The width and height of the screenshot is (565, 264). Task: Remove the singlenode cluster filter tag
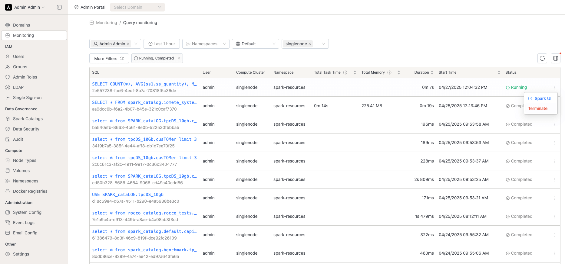pyautogui.click(x=310, y=44)
